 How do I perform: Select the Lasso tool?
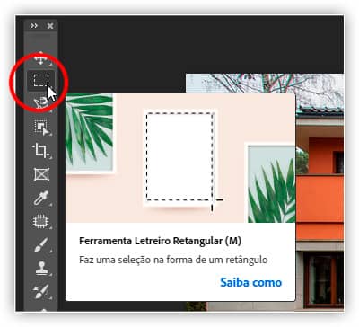pyautogui.click(x=41, y=104)
